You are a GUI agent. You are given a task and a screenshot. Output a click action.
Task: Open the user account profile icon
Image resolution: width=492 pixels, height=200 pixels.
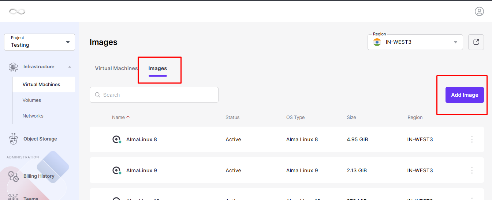point(479,11)
